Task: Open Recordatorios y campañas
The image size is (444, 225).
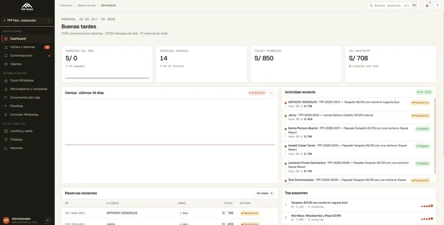Action: coord(27,89)
